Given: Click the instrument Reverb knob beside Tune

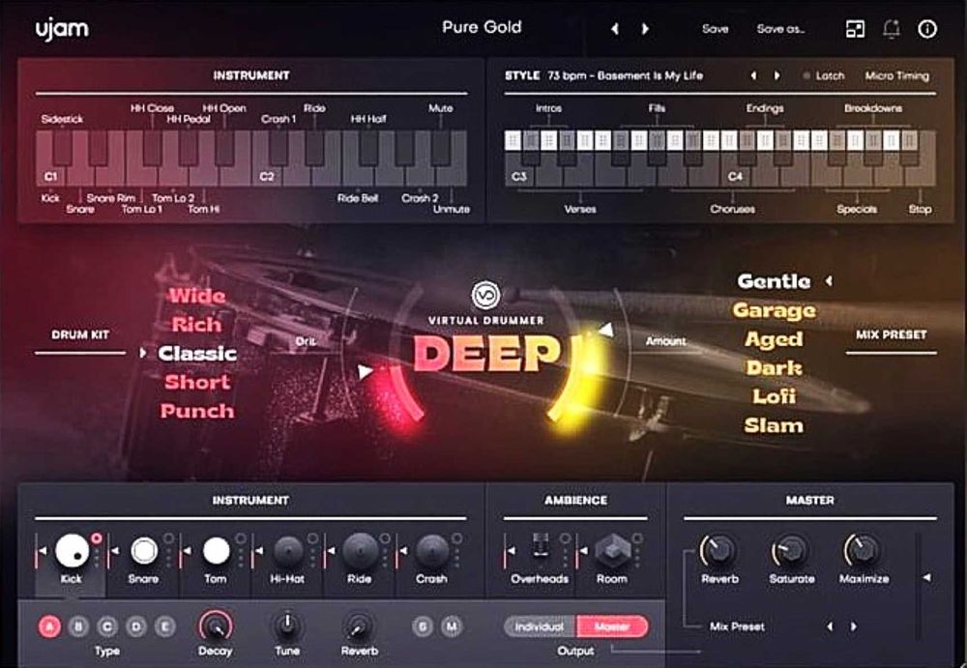Looking at the screenshot, I should [x=359, y=626].
